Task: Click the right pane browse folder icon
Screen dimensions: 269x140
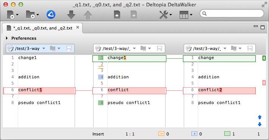Action: [234, 48]
